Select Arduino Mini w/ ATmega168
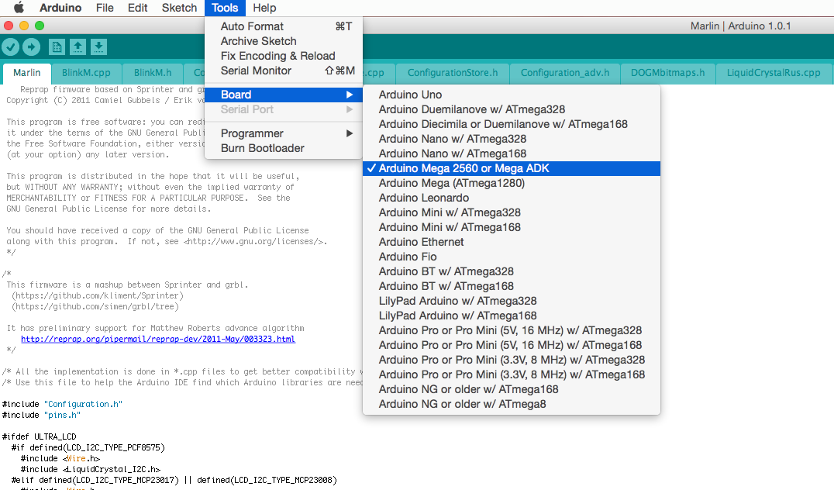The height and width of the screenshot is (490, 834). [511, 227]
